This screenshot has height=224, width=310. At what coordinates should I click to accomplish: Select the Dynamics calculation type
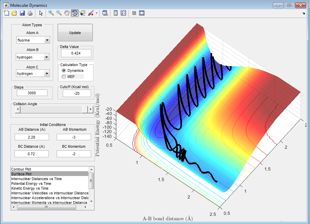tap(64, 70)
